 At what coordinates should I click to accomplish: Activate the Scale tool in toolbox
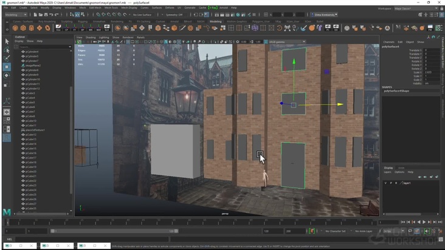pos(7,84)
